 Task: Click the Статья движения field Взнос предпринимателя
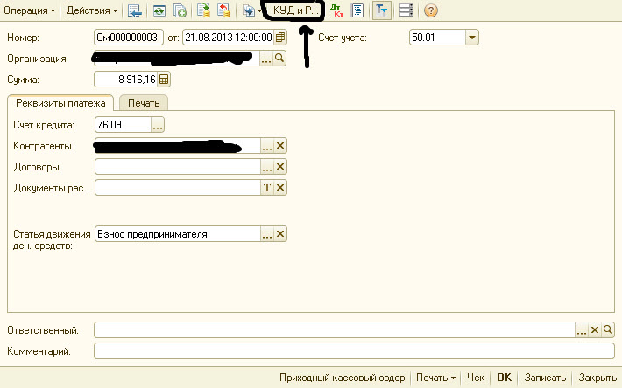[178, 234]
